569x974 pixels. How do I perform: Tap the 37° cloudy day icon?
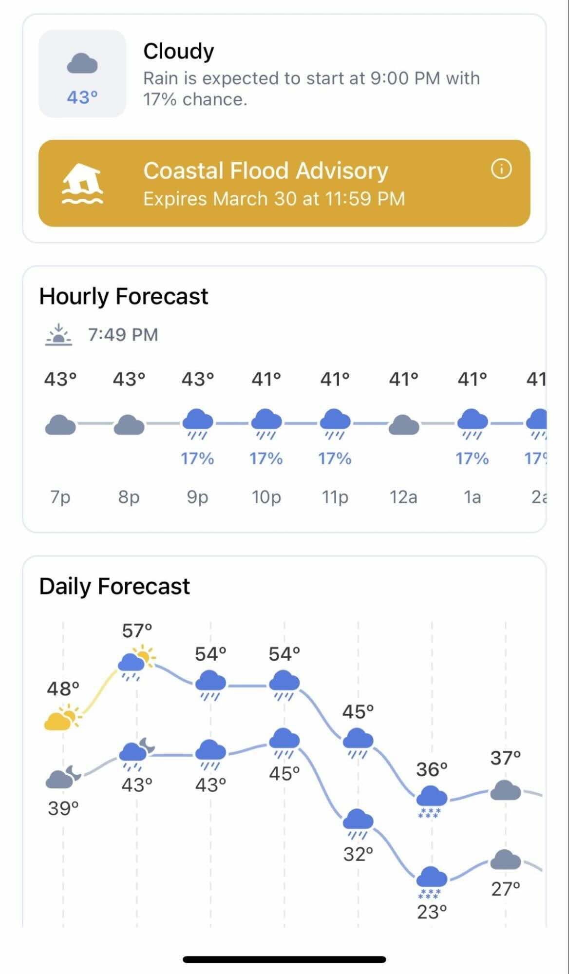click(505, 790)
